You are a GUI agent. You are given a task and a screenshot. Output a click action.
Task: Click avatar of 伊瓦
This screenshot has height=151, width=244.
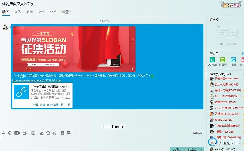(x=212, y=120)
